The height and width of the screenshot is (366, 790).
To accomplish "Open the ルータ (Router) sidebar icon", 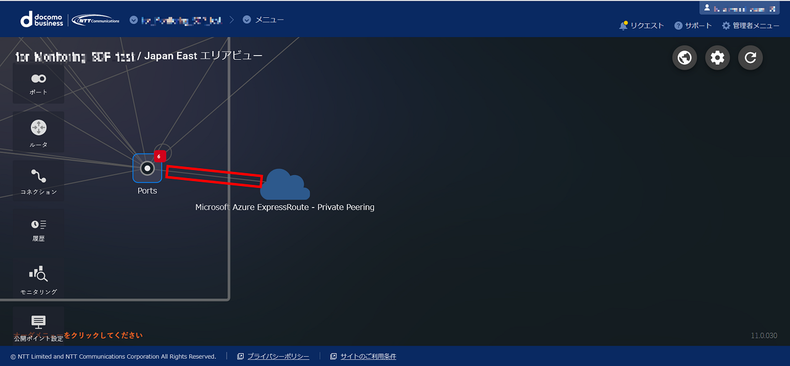I will click(x=38, y=132).
